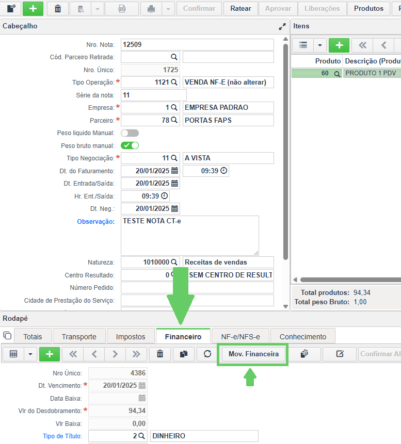Click search icon in Tipo de Título field
This screenshot has width=401, height=444.
[x=141, y=436]
